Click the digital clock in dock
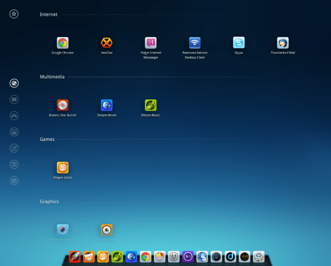This screenshot has width=331, height=266. [x=244, y=256]
